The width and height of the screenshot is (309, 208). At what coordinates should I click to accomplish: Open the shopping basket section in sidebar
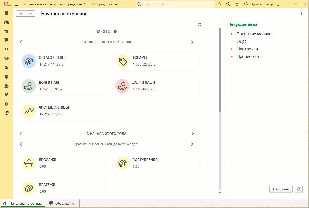point(7,31)
